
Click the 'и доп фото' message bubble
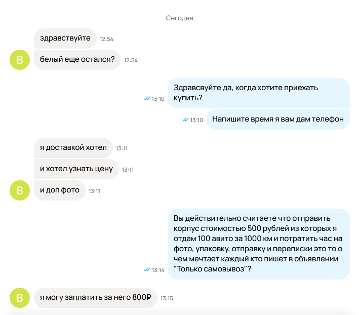[60, 190]
